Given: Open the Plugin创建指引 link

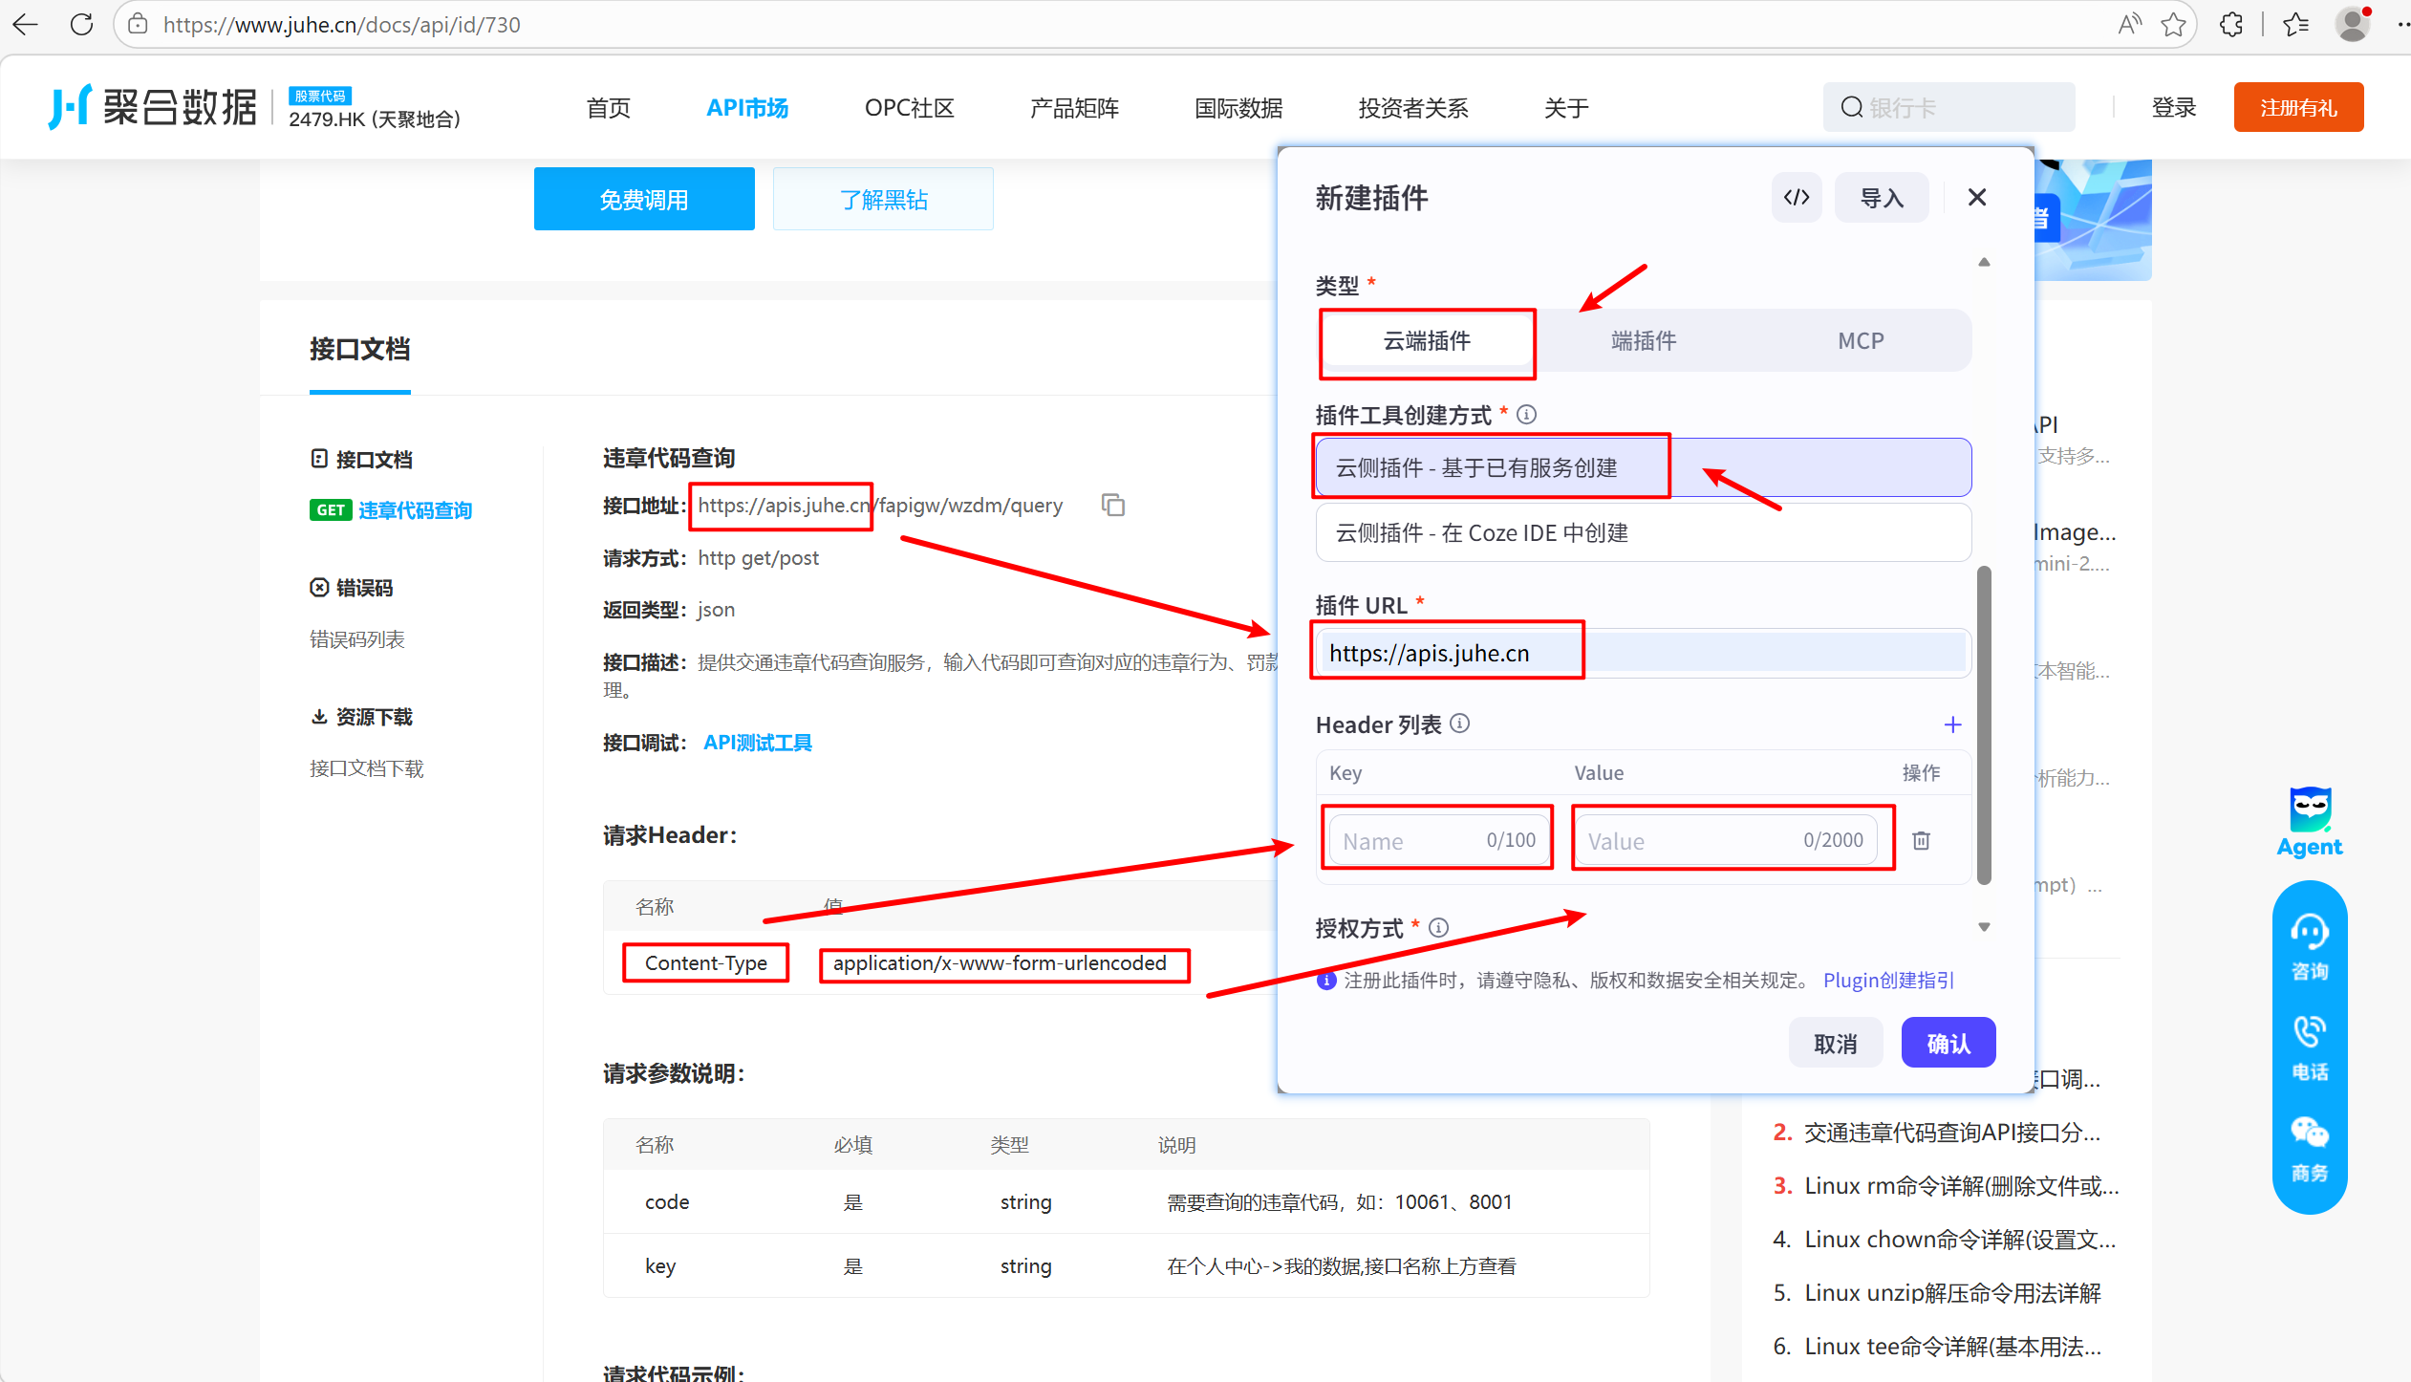Looking at the screenshot, I should point(1888,981).
